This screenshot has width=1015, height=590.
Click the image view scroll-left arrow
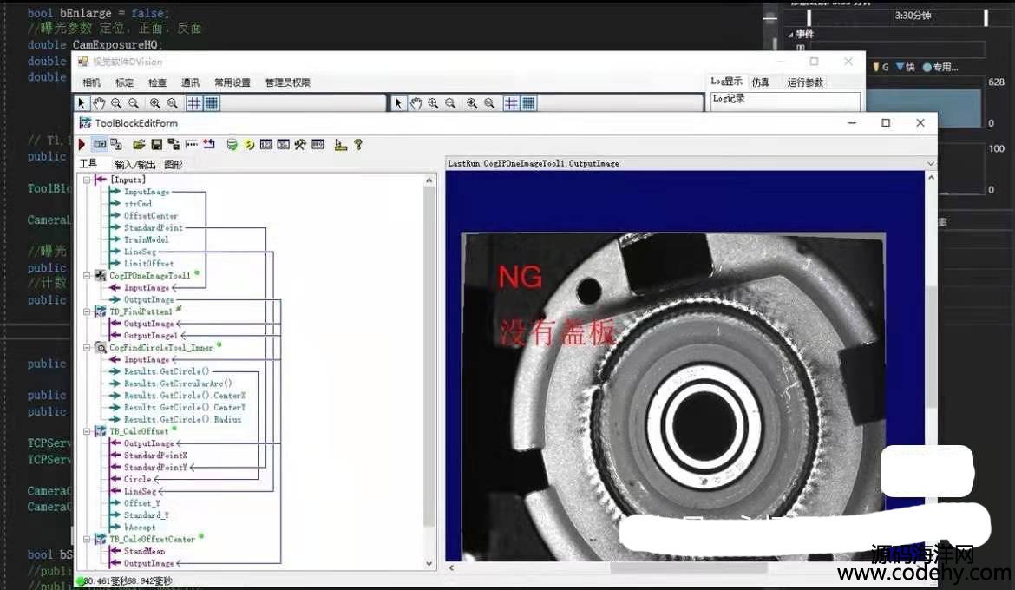point(451,567)
